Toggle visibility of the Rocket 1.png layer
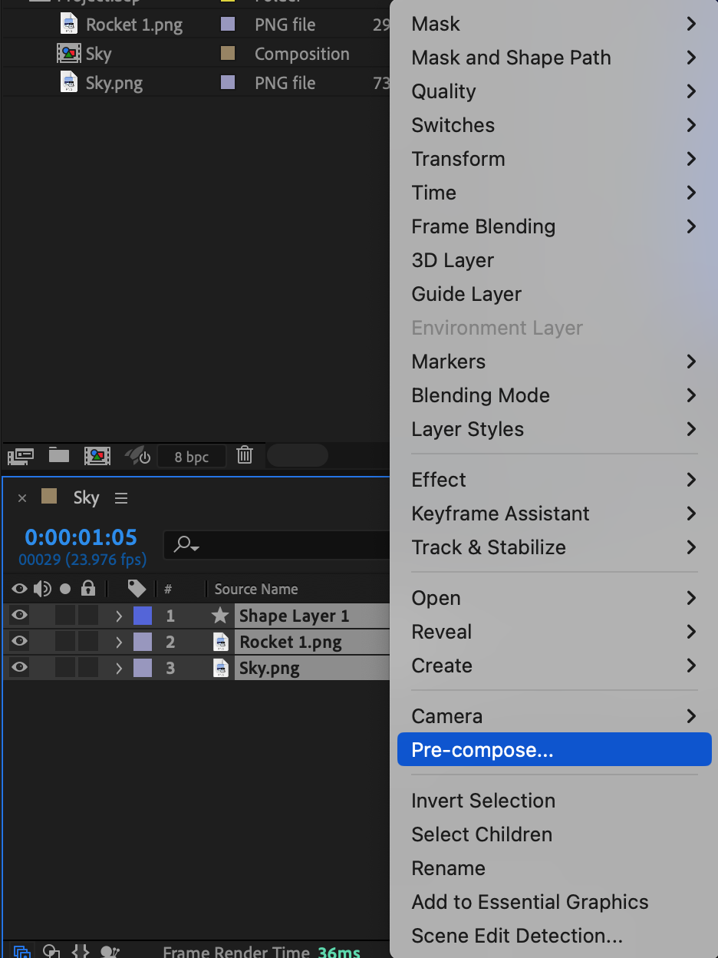 pos(19,641)
